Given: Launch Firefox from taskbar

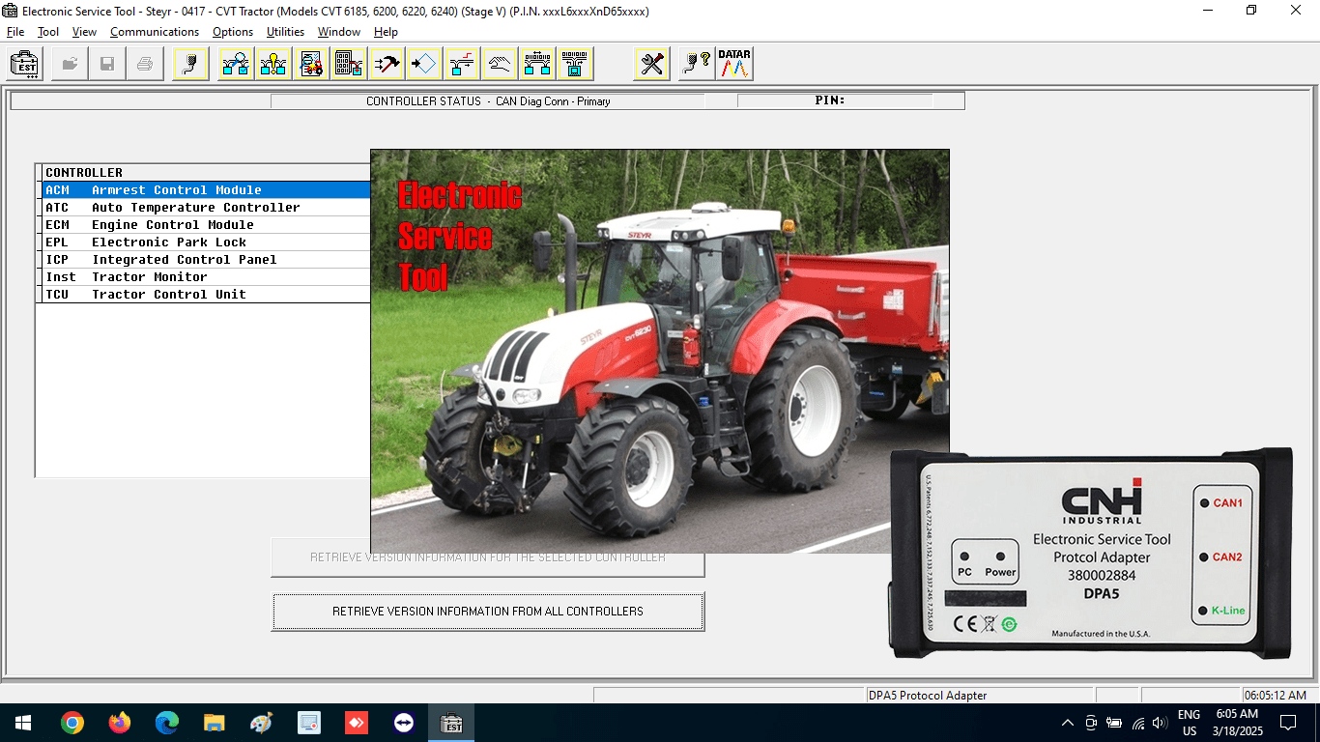Looking at the screenshot, I should [120, 723].
